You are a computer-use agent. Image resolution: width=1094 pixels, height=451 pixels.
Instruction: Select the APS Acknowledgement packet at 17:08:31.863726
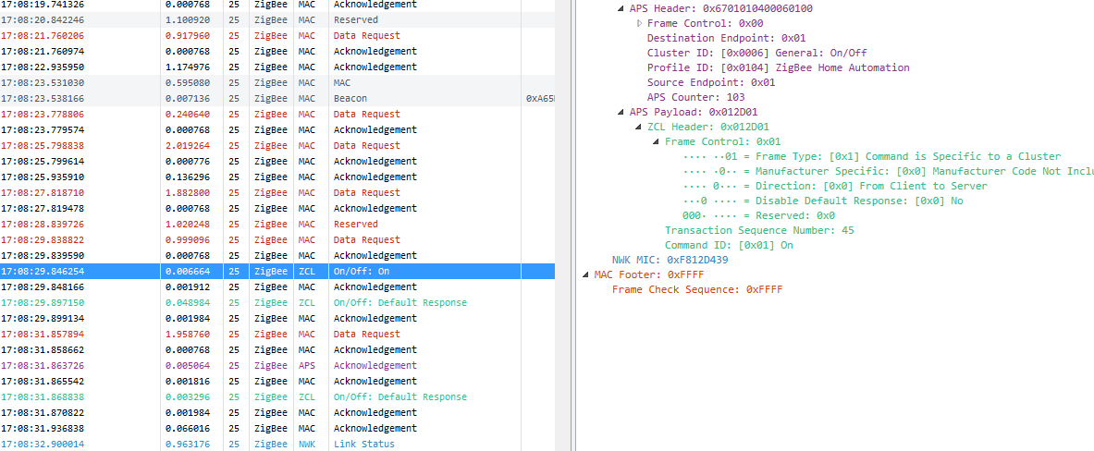point(277,366)
